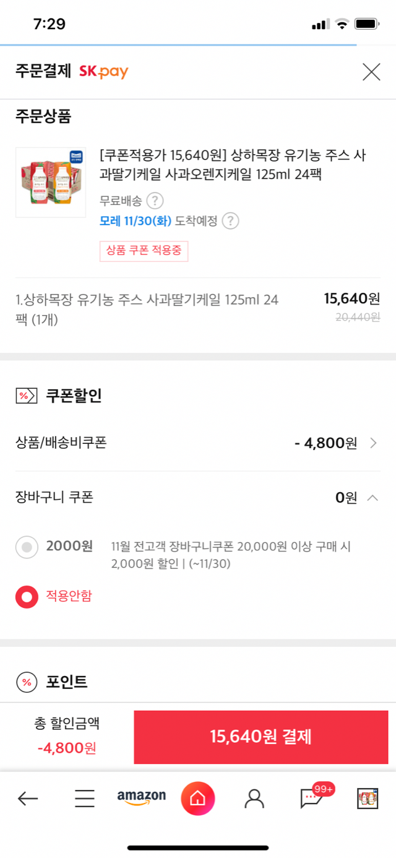Screen dimensions: 396x858
Task: Tap the back arrow in bottom navigation
Action: [x=28, y=799]
